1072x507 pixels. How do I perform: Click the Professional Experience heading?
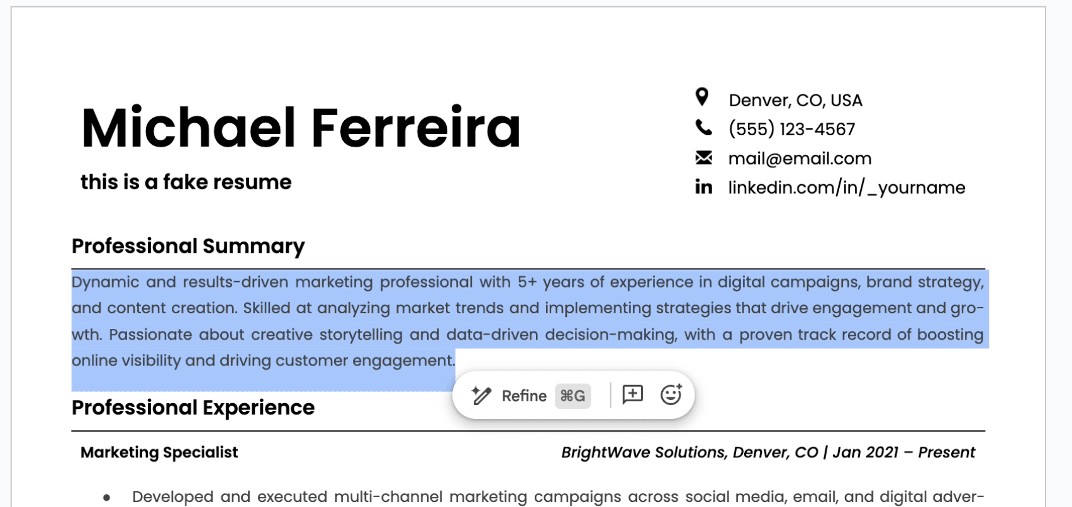193,408
